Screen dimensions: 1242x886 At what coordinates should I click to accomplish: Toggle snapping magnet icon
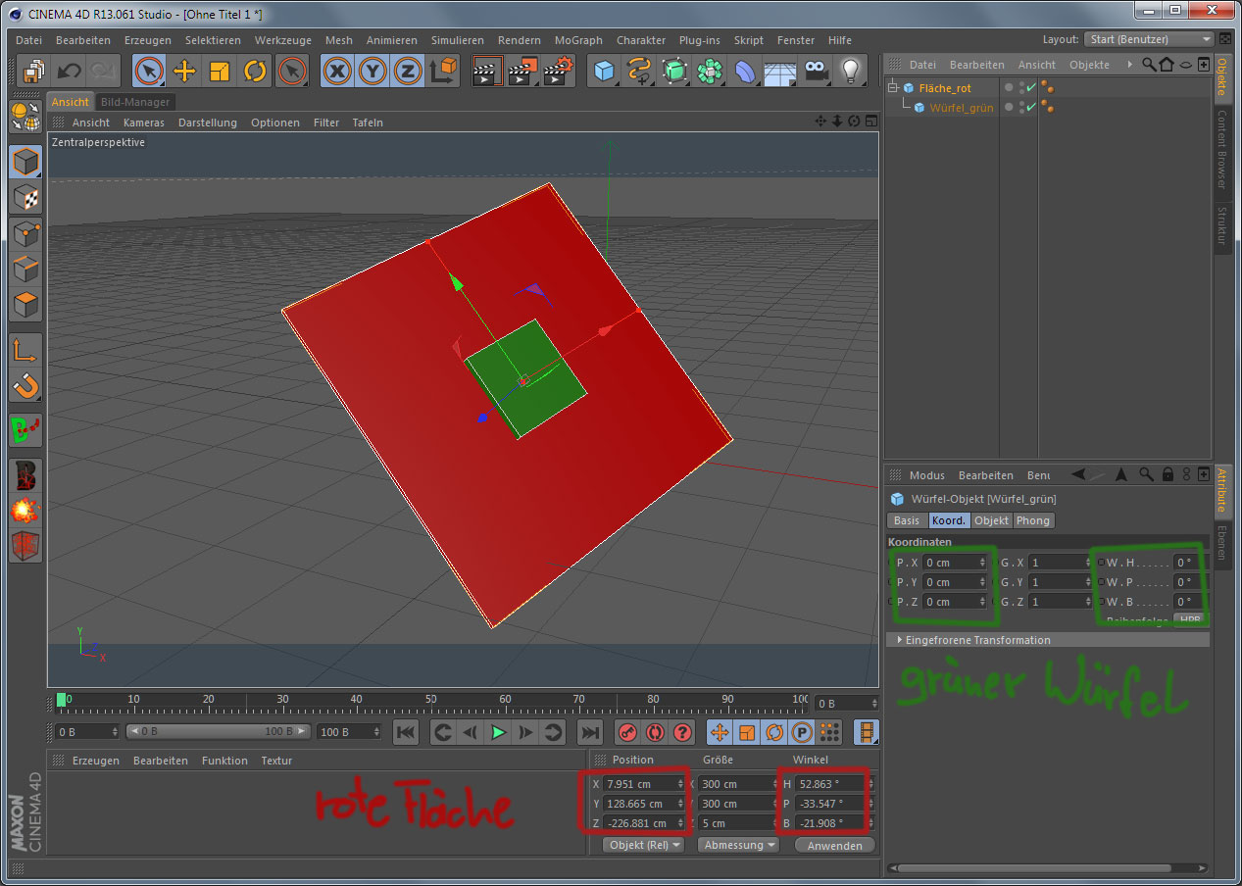(25, 385)
